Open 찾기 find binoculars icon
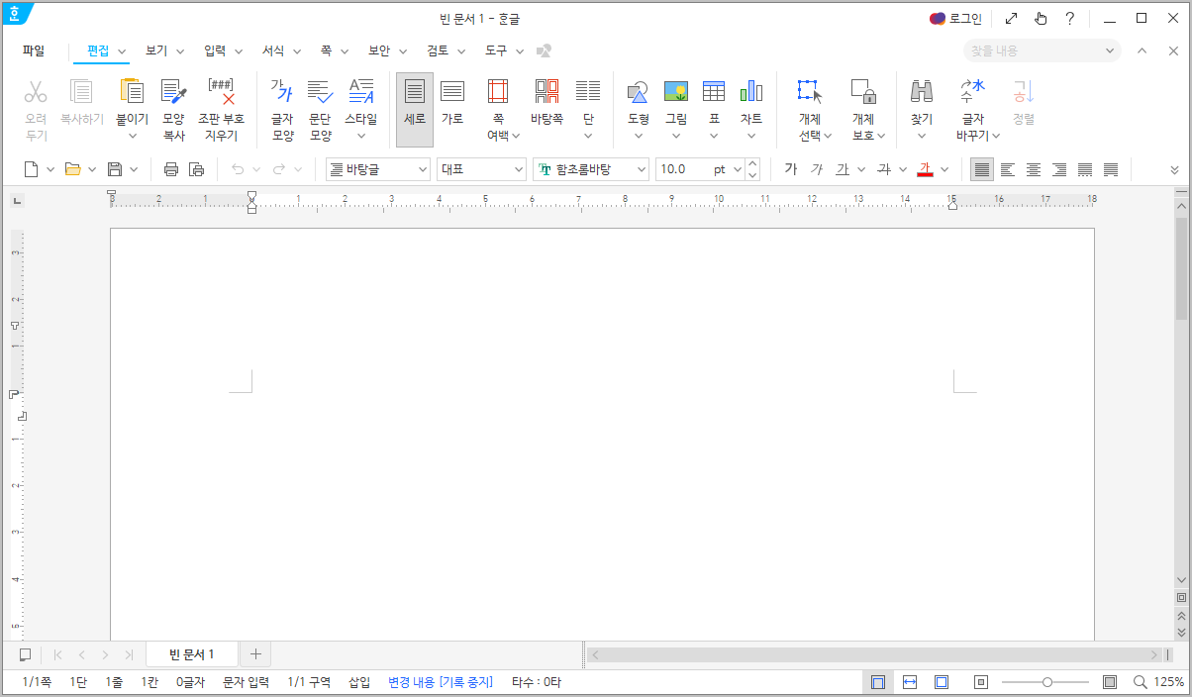Screen dimensions: 1192x697 [x=922, y=92]
